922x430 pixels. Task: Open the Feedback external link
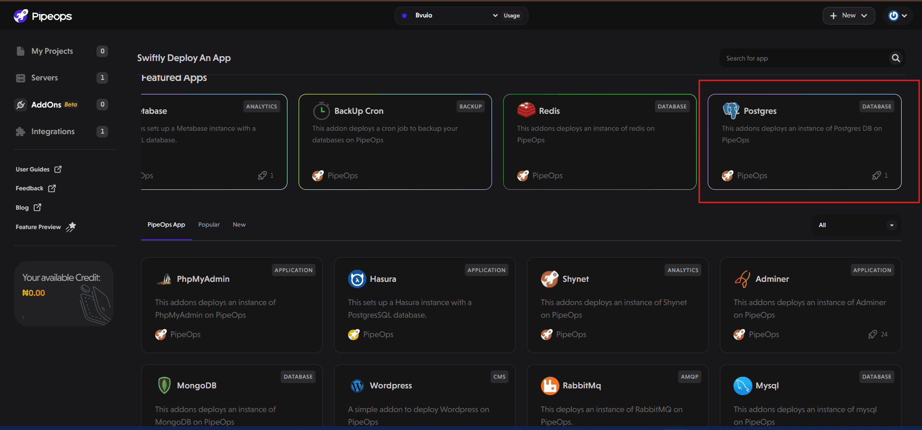(x=35, y=188)
